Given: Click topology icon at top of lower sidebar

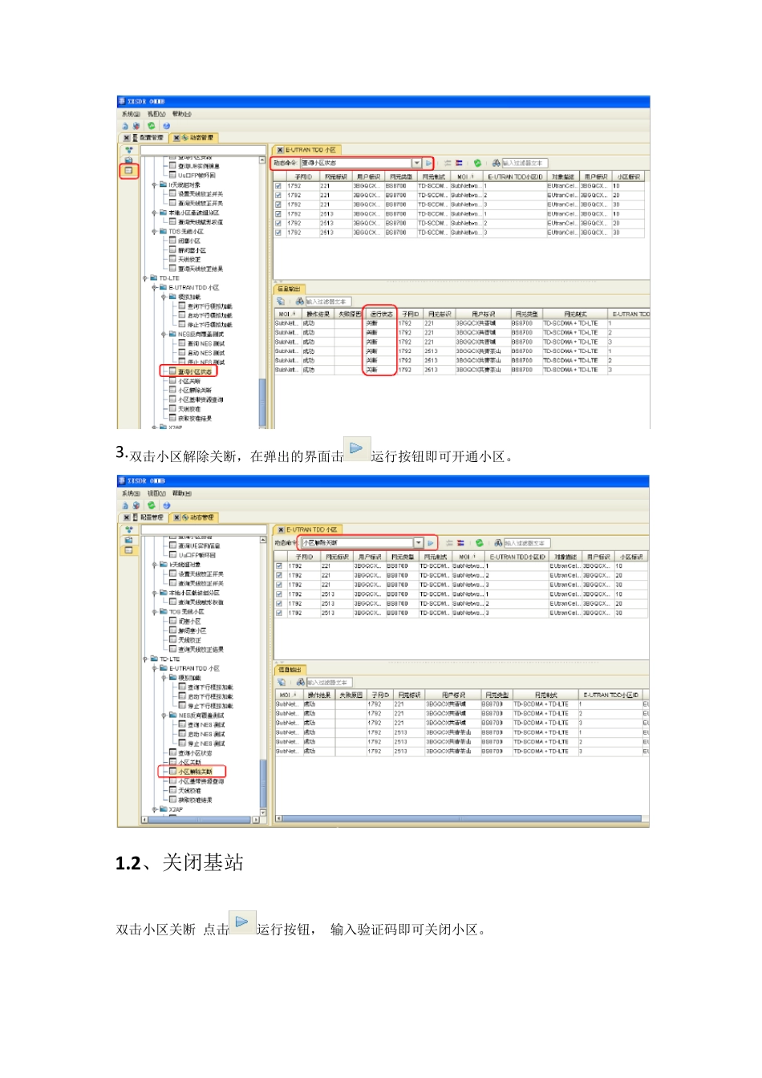Looking at the screenshot, I should click(x=128, y=530).
